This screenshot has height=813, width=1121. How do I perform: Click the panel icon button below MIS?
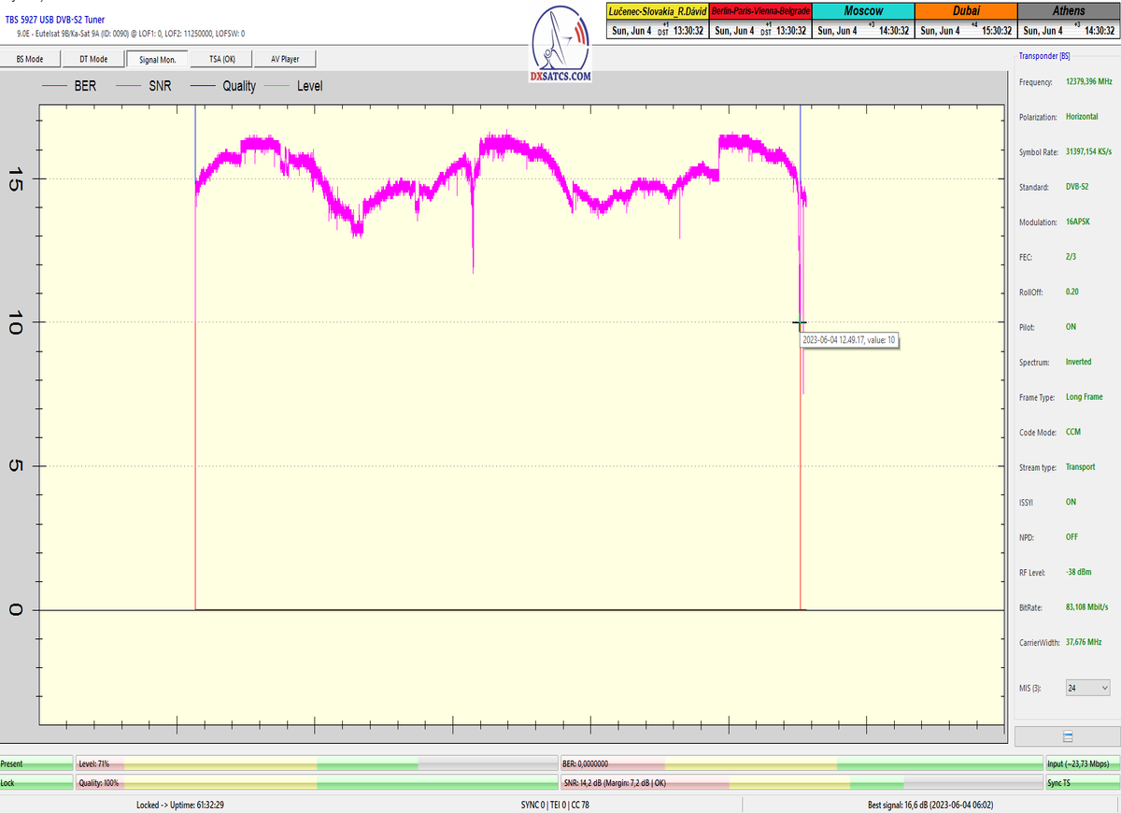pyautogui.click(x=1067, y=736)
